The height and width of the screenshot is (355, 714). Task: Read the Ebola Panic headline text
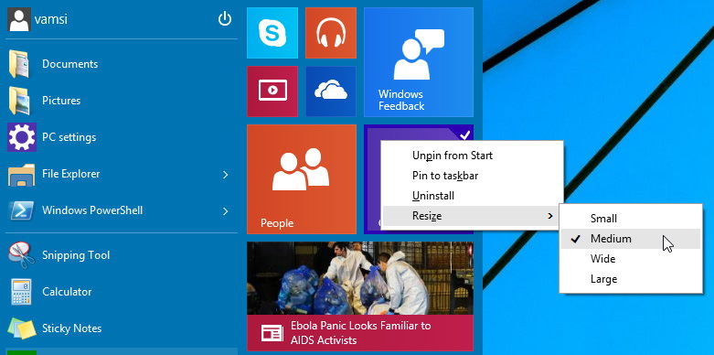[x=360, y=333]
